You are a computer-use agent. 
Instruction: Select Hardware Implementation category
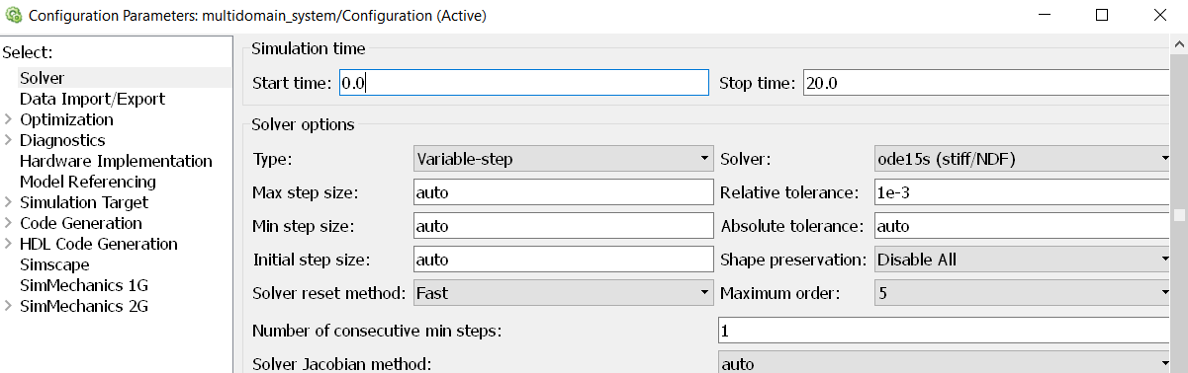point(116,161)
